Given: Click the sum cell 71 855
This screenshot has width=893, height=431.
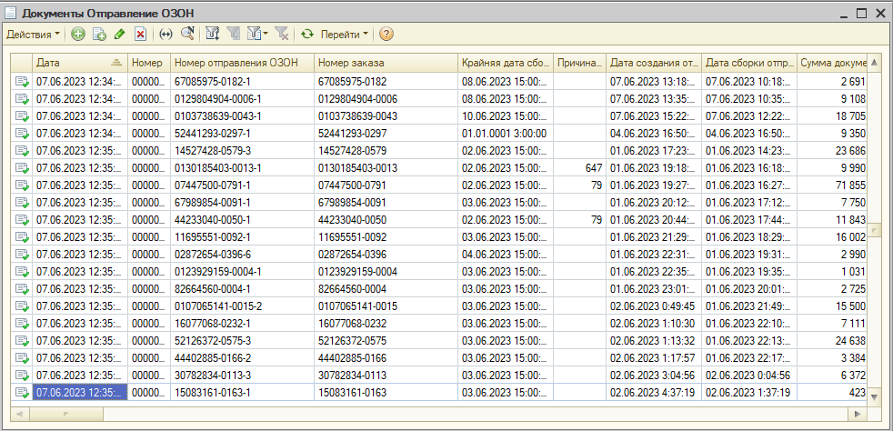Looking at the screenshot, I should [x=832, y=185].
